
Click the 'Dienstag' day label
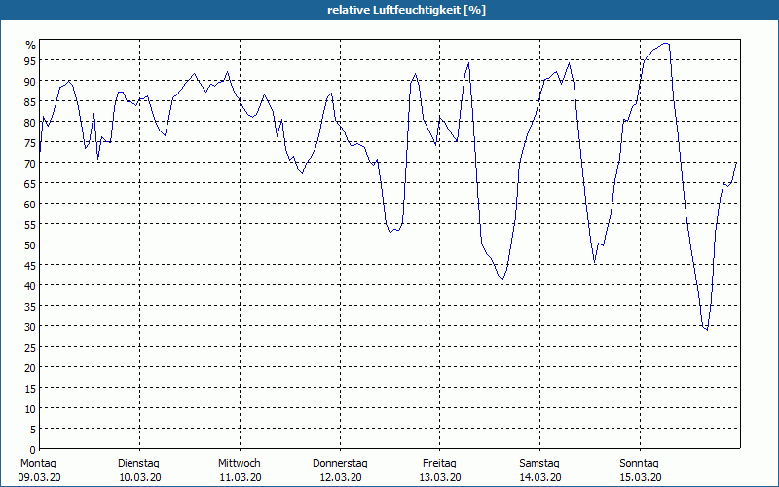pos(138,463)
